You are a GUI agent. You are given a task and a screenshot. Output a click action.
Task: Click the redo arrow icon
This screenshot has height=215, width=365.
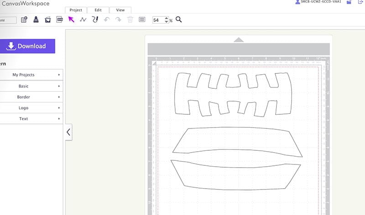119,20
